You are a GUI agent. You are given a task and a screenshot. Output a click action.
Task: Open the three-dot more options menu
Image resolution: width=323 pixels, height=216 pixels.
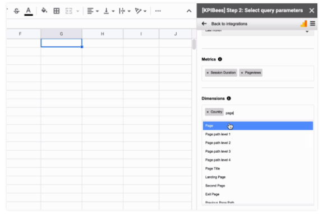[x=158, y=11]
